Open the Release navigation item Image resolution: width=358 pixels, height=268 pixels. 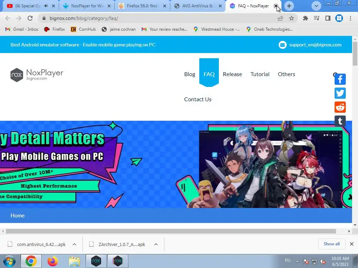(x=232, y=74)
